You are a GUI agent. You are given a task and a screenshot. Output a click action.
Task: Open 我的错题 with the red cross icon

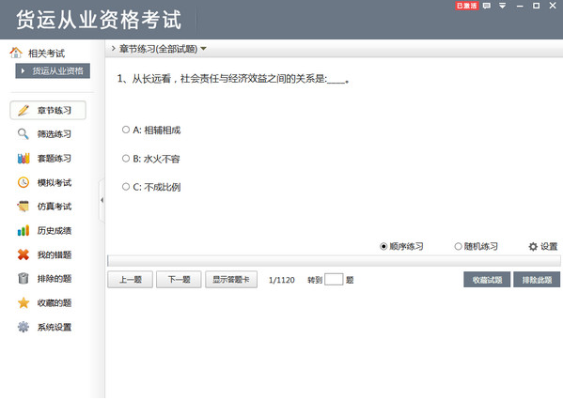[44, 254]
